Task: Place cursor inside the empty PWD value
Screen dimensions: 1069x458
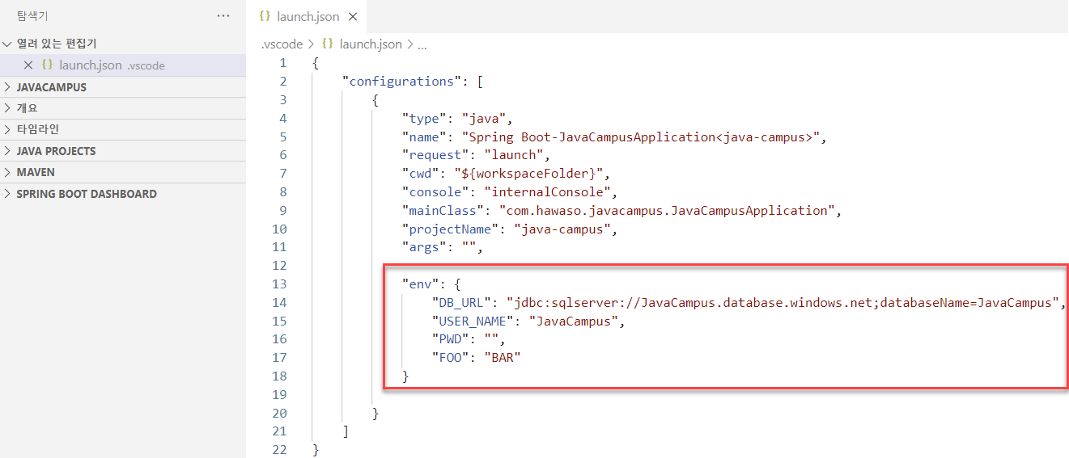Action: (490, 339)
